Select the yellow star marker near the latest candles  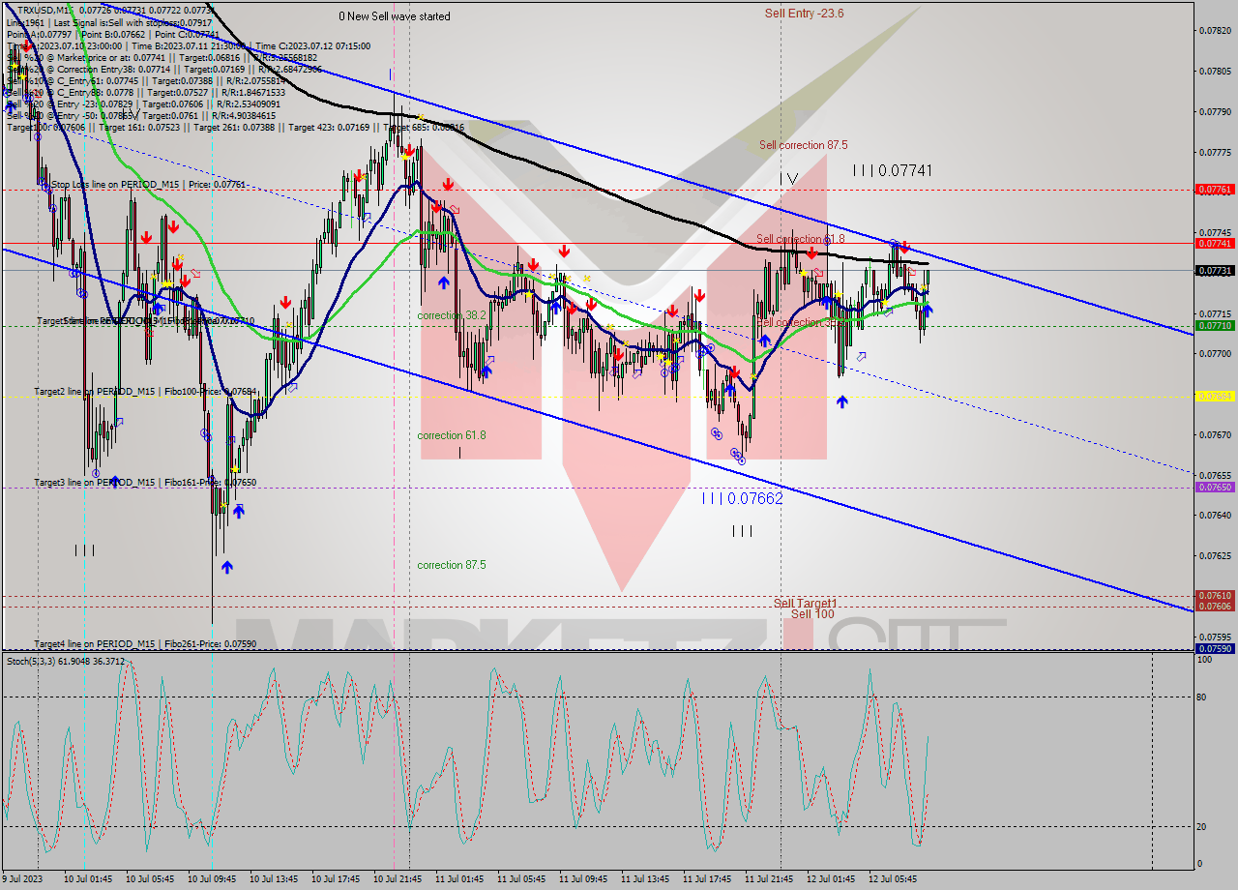coord(924,287)
